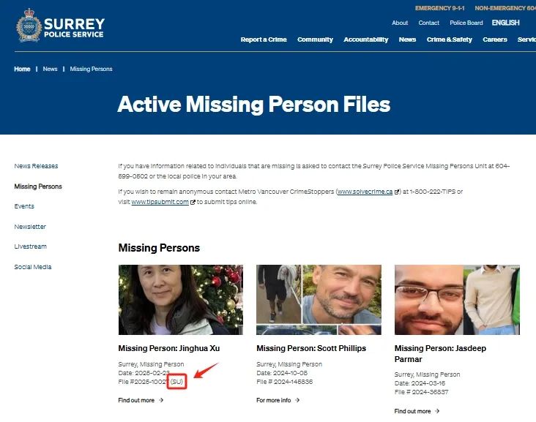The image size is (536, 422).
Task: Click the Home breadcrumb link
Action: click(22, 69)
